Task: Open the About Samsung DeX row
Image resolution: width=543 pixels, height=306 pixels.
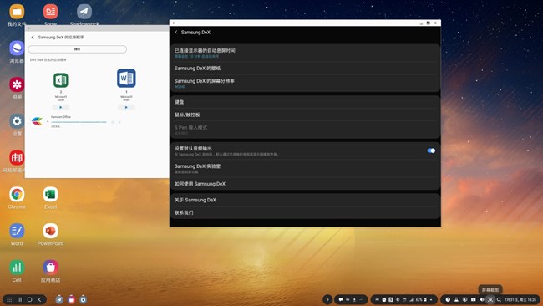Action: coord(305,200)
